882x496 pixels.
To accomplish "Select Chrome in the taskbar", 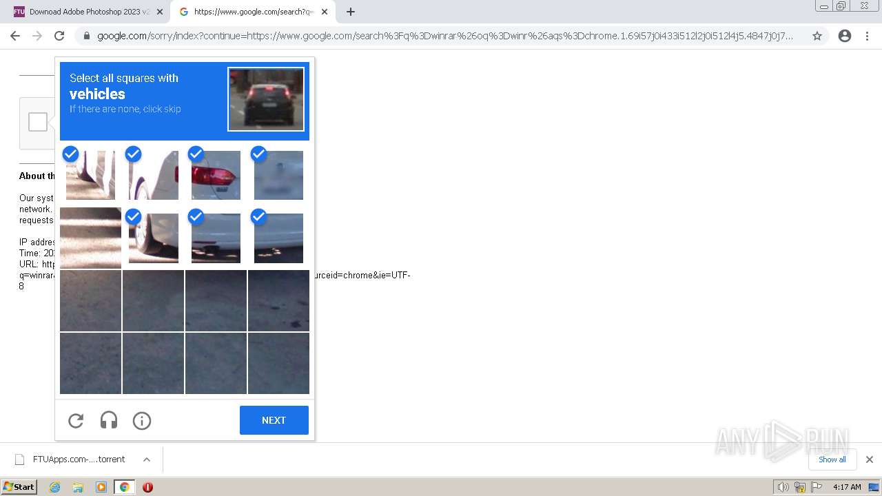I will (x=124, y=487).
